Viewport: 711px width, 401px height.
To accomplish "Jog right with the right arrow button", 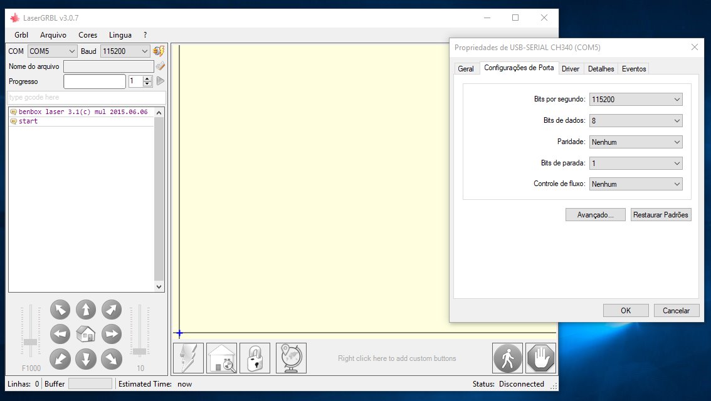I will (112, 335).
